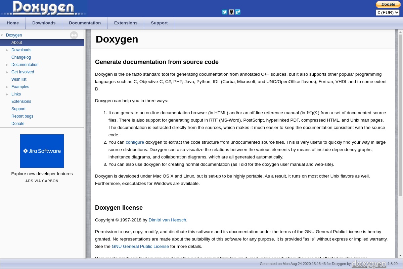Open Report bugs in sidebar tree
403x269 pixels.
pos(22,116)
